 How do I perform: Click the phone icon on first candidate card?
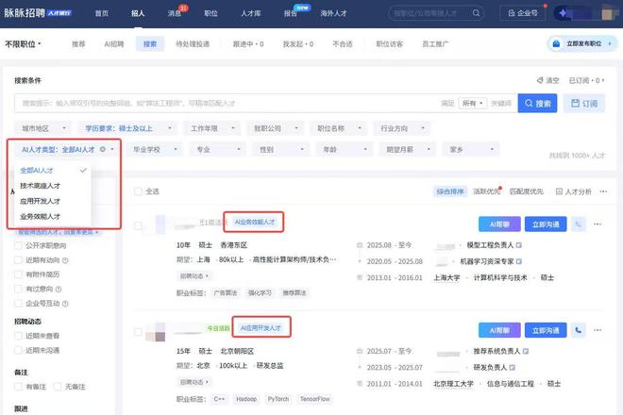578,224
